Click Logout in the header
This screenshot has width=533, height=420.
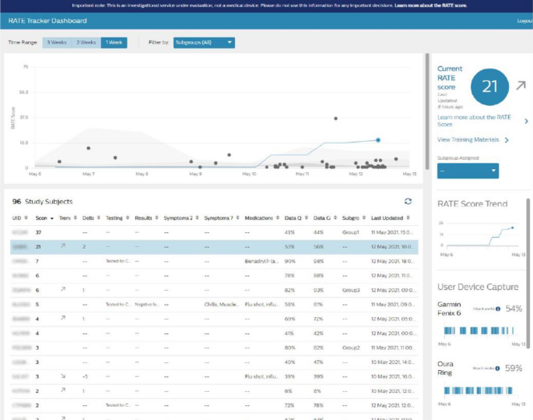click(524, 21)
